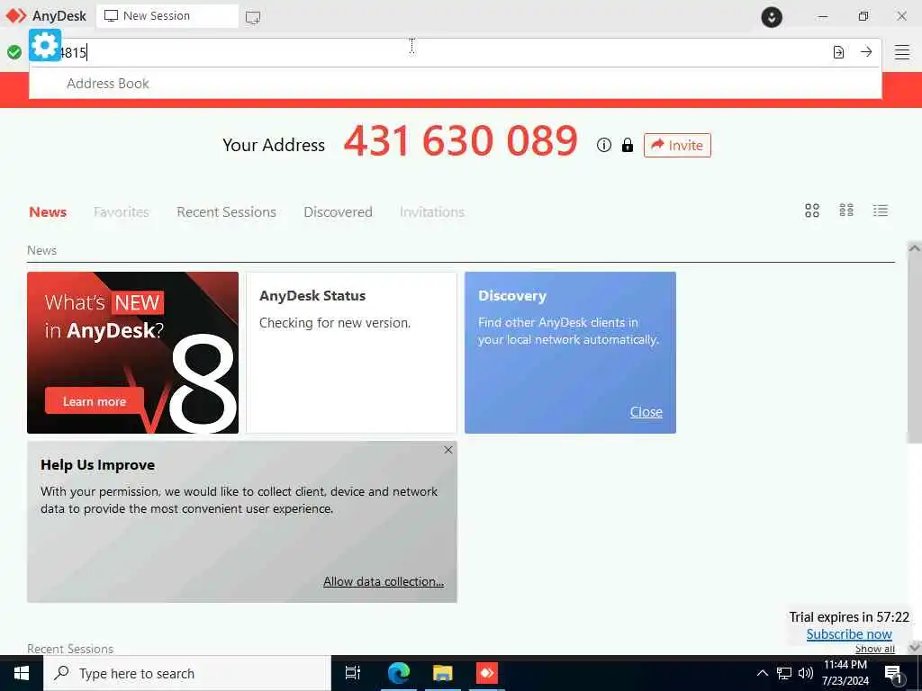
Task: Click the Windows taskbar search box
Action: [187, 673]
